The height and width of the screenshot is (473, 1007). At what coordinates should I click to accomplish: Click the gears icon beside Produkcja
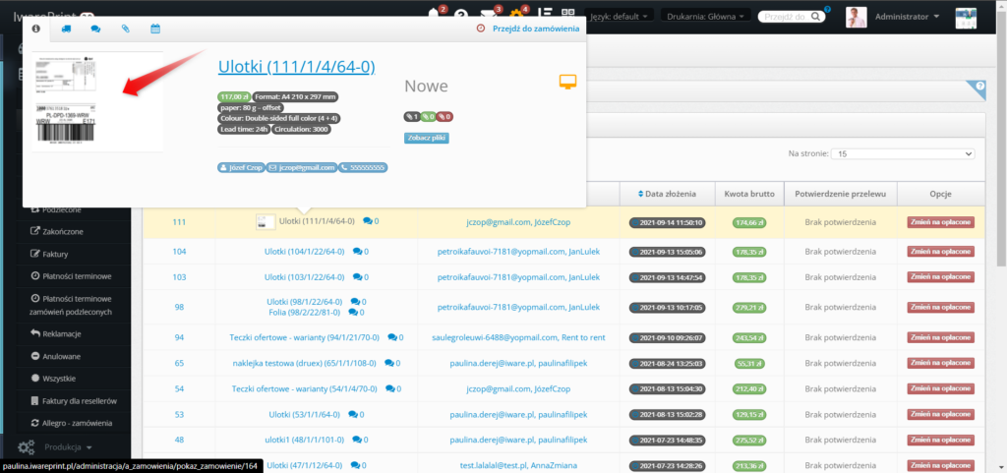[27, 447]
